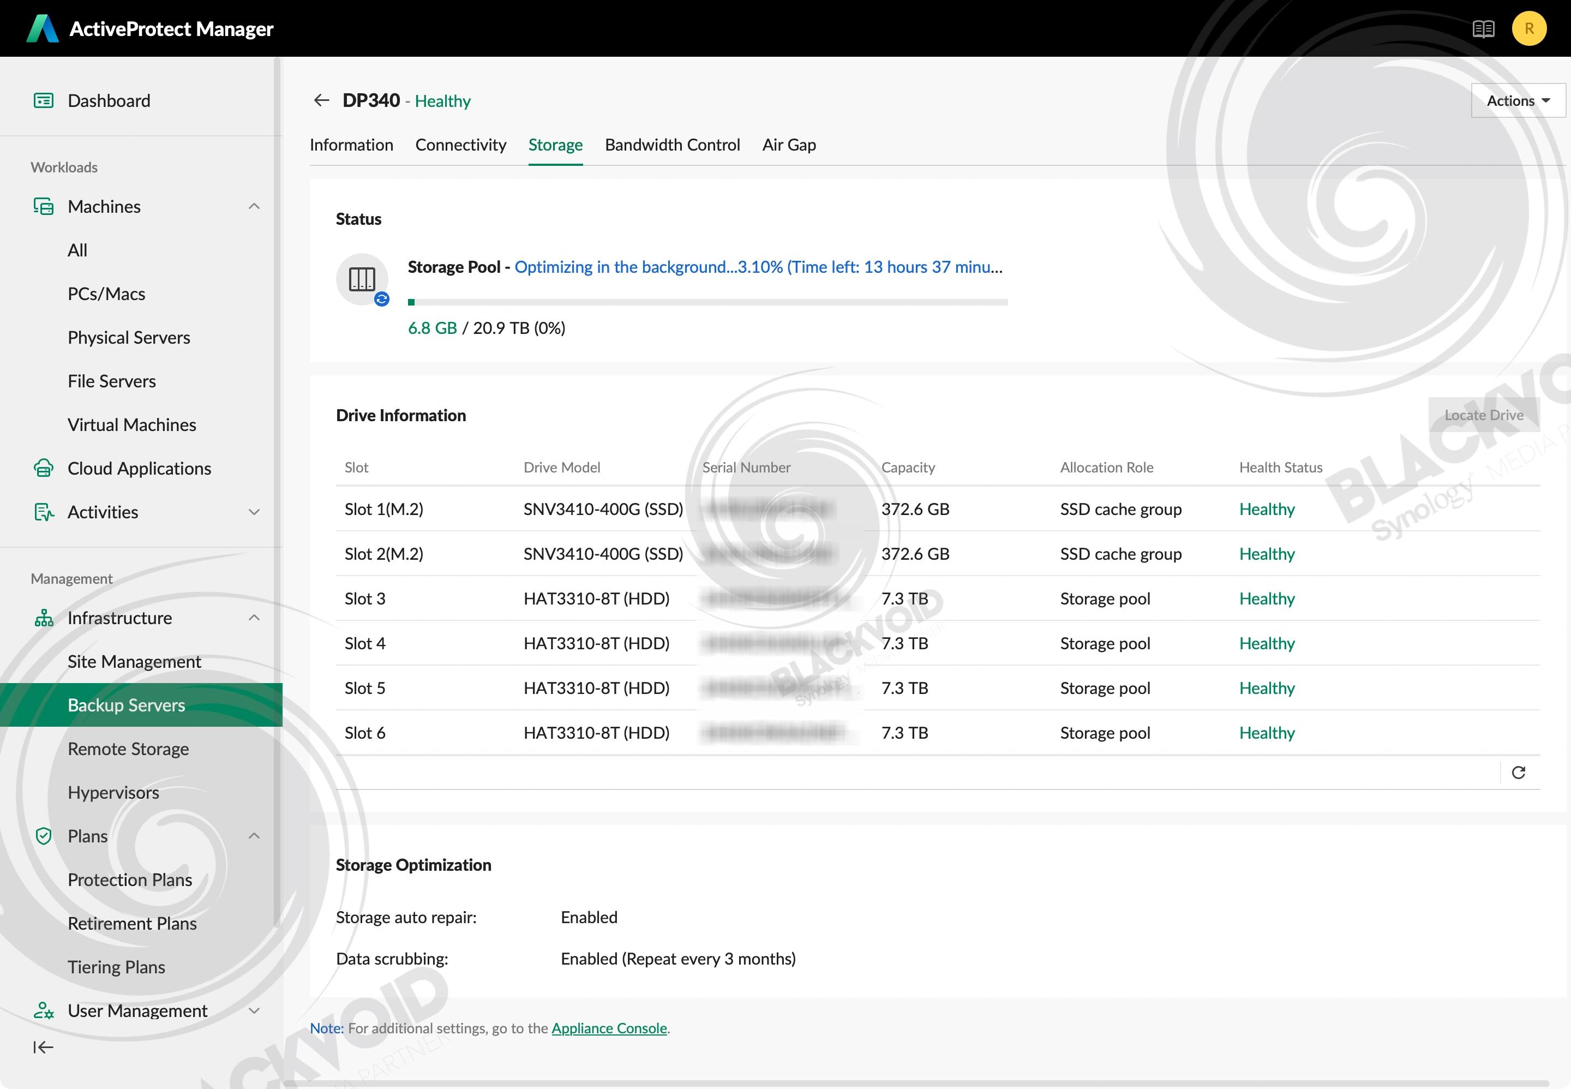
Task: Collapse the Machines section chevron
Action: click(254, 207)
